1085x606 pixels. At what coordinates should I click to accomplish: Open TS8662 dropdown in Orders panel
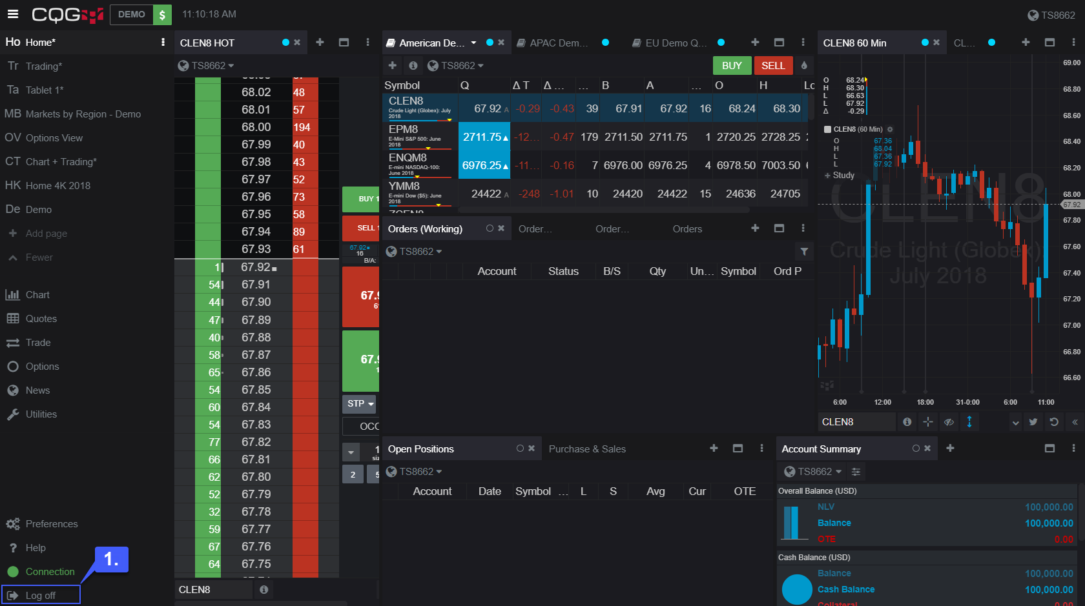[414, 252]
